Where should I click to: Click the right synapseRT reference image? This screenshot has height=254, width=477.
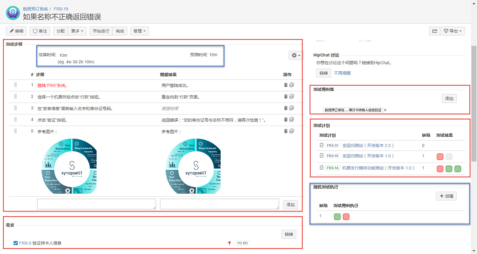[193, 166]
